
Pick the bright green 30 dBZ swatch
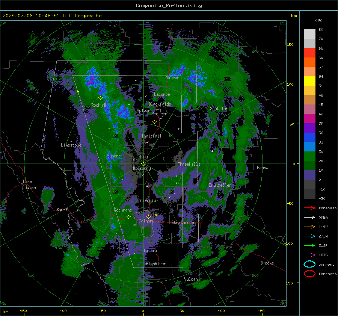pyautogui.click(x=309, y=156)
